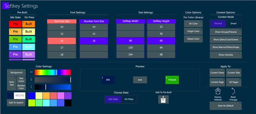The width and height of the screenshot is (256, 114).
Task: Pick the orange swatch
Action: (46, 96)
